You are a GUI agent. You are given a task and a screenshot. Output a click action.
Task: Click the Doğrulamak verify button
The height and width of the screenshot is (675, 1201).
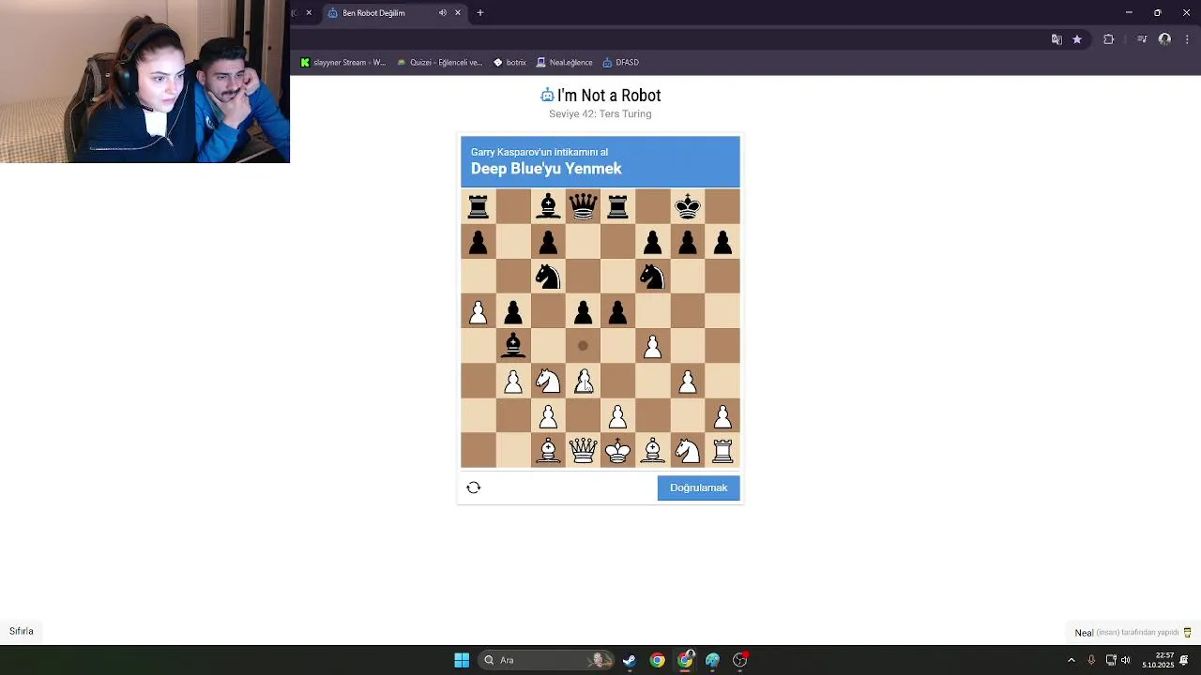(699, 487)
